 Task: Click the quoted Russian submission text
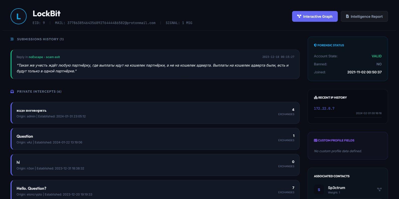[x=153, y=68]
